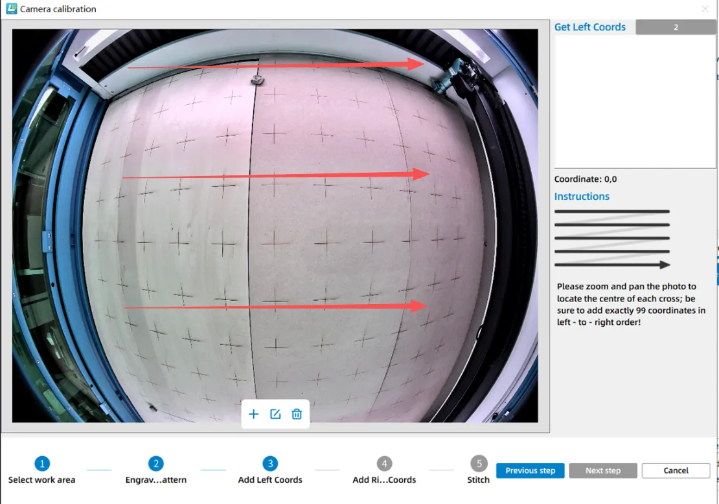Viewport: 719px width, 504px height.
Task: Close the Camera calibration window
Action: (x=705, y=9)
